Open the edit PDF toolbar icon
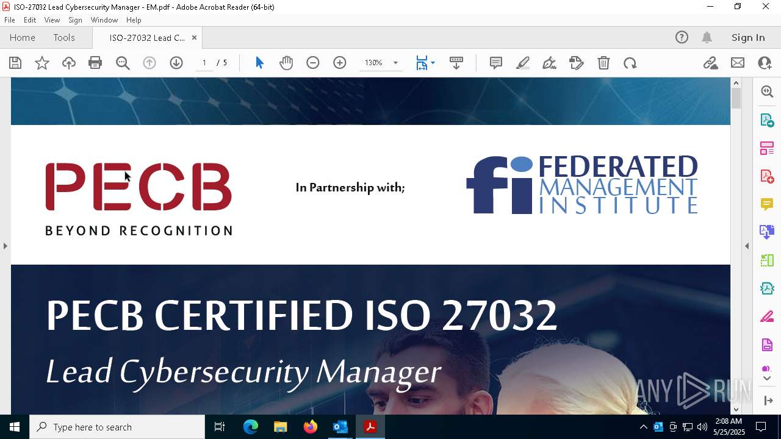This screenshot has width=781, height=439. (577, 63)
